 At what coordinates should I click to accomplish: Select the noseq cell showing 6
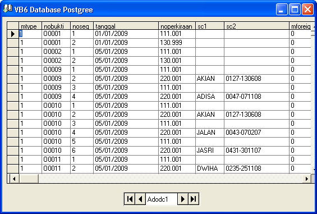(82, 151)
